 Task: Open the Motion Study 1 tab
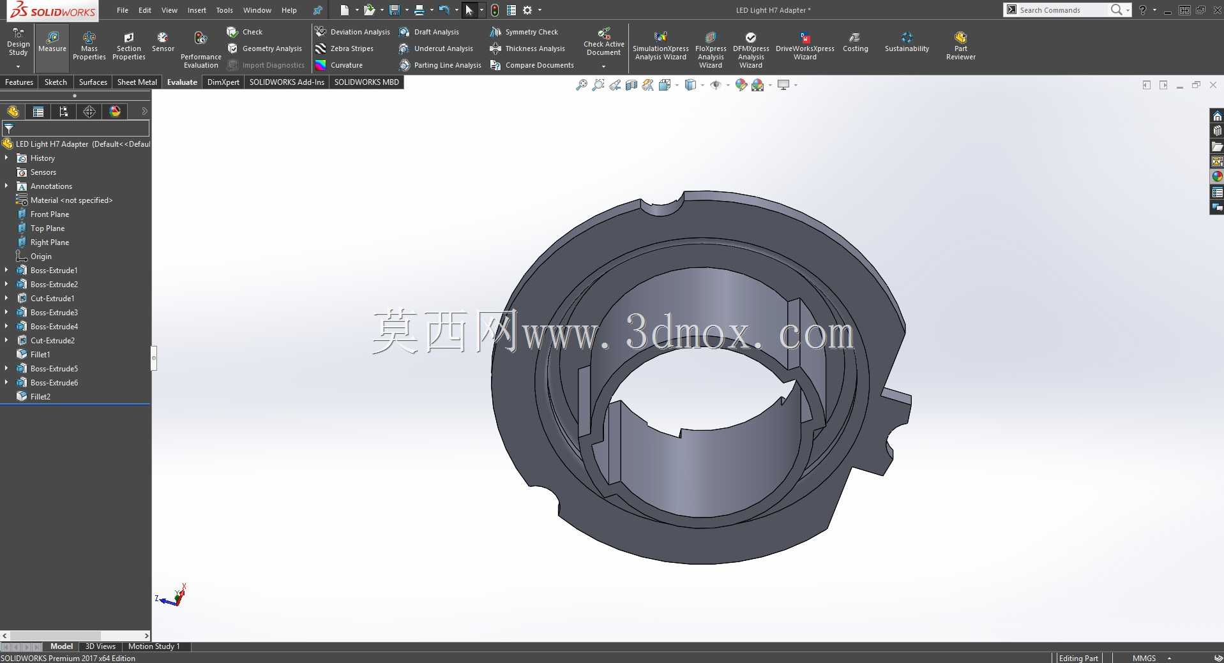pyautogui.click(x=154, y=646)
